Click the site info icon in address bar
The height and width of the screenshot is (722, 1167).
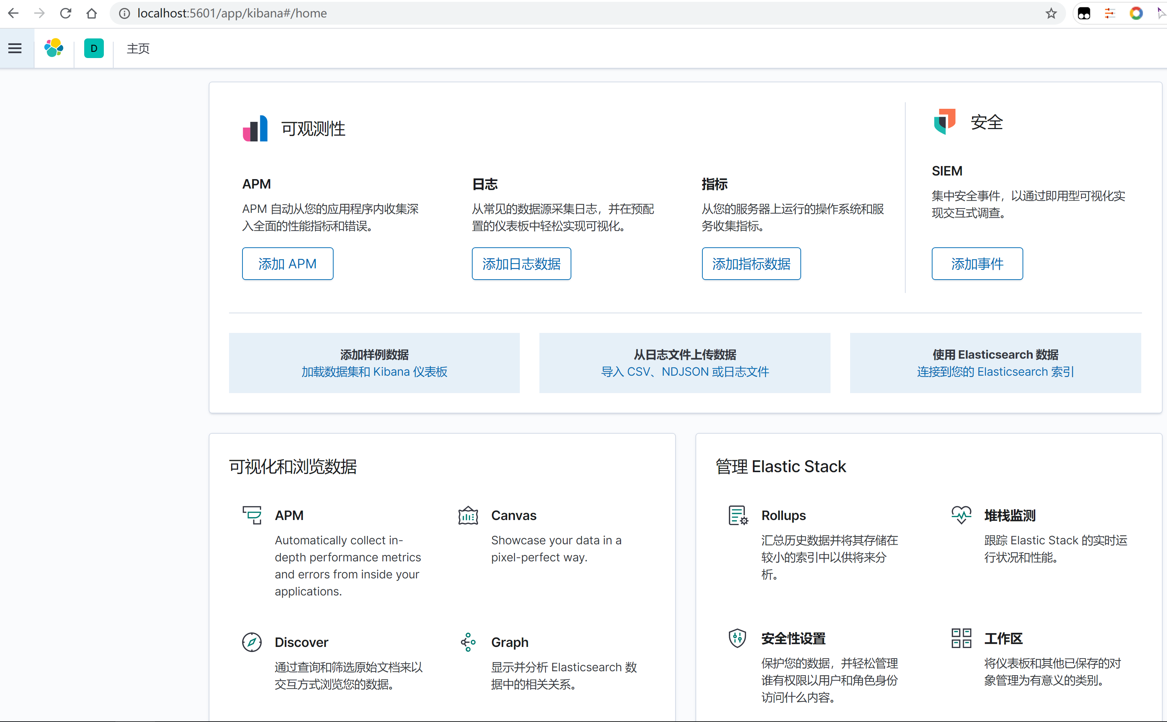[124, 13]
